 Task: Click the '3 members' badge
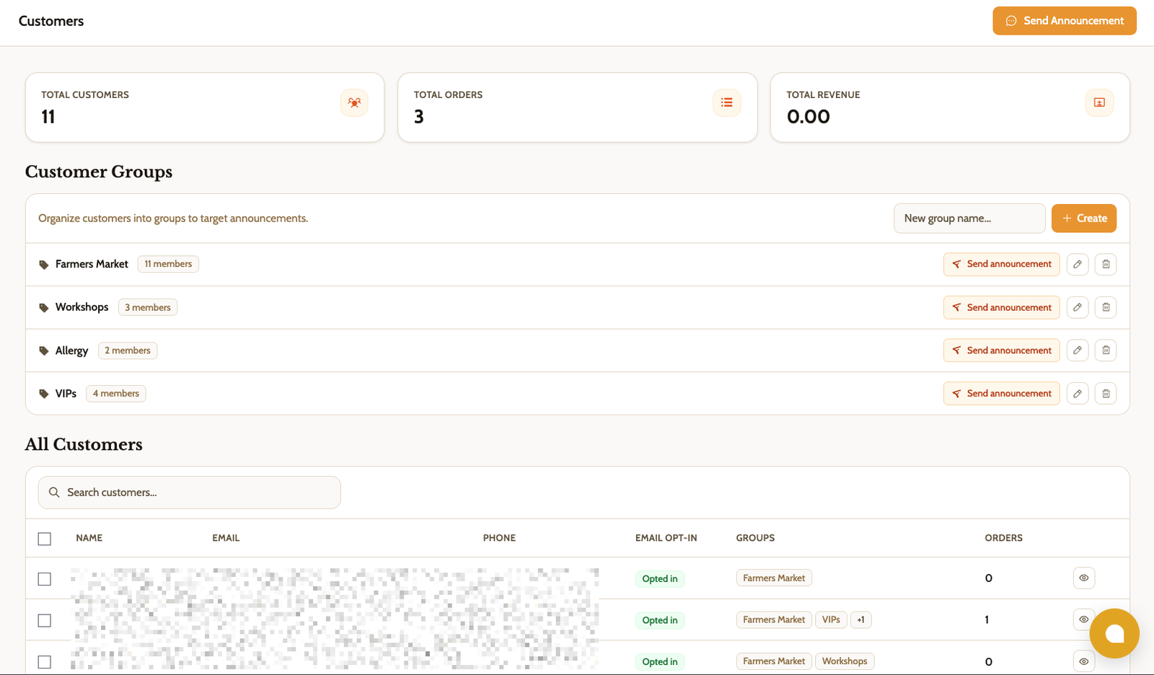pos(148,307)
